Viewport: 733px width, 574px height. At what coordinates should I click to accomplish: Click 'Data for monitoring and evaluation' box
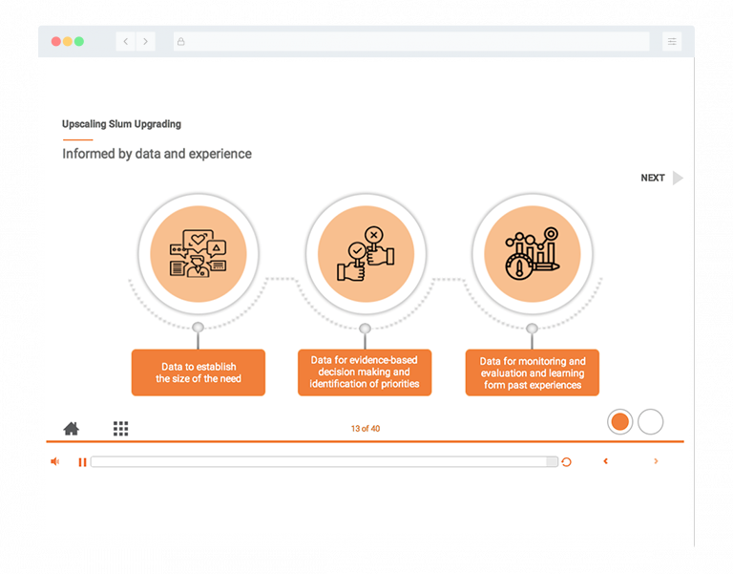click(x=533, y=372)
